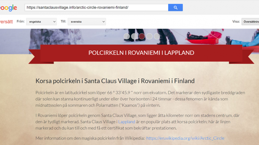Open the Från language dropdown (engelska)
Screen dimensions: 259x145
click(x=41, y=21)
